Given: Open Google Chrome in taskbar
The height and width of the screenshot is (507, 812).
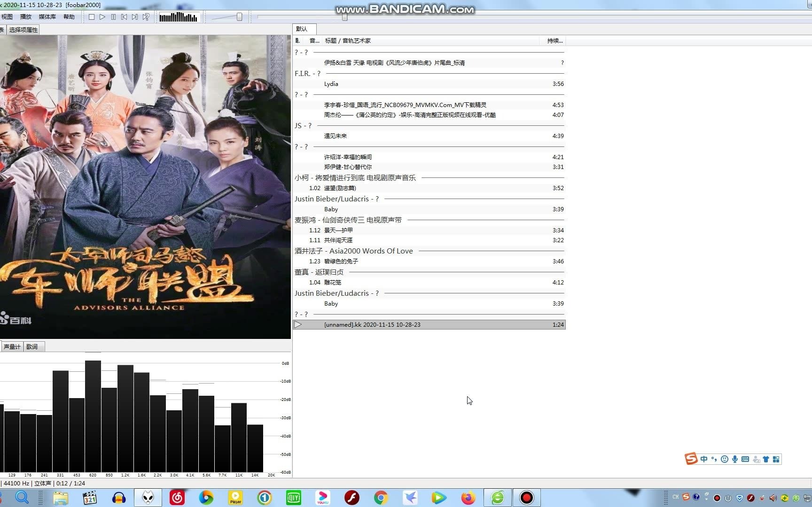Looking at the screenshot, I should pyautogui.click(x=381, y=498).
